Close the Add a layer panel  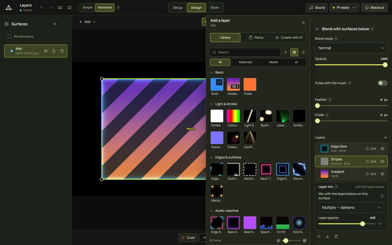[x=304, y=23]
